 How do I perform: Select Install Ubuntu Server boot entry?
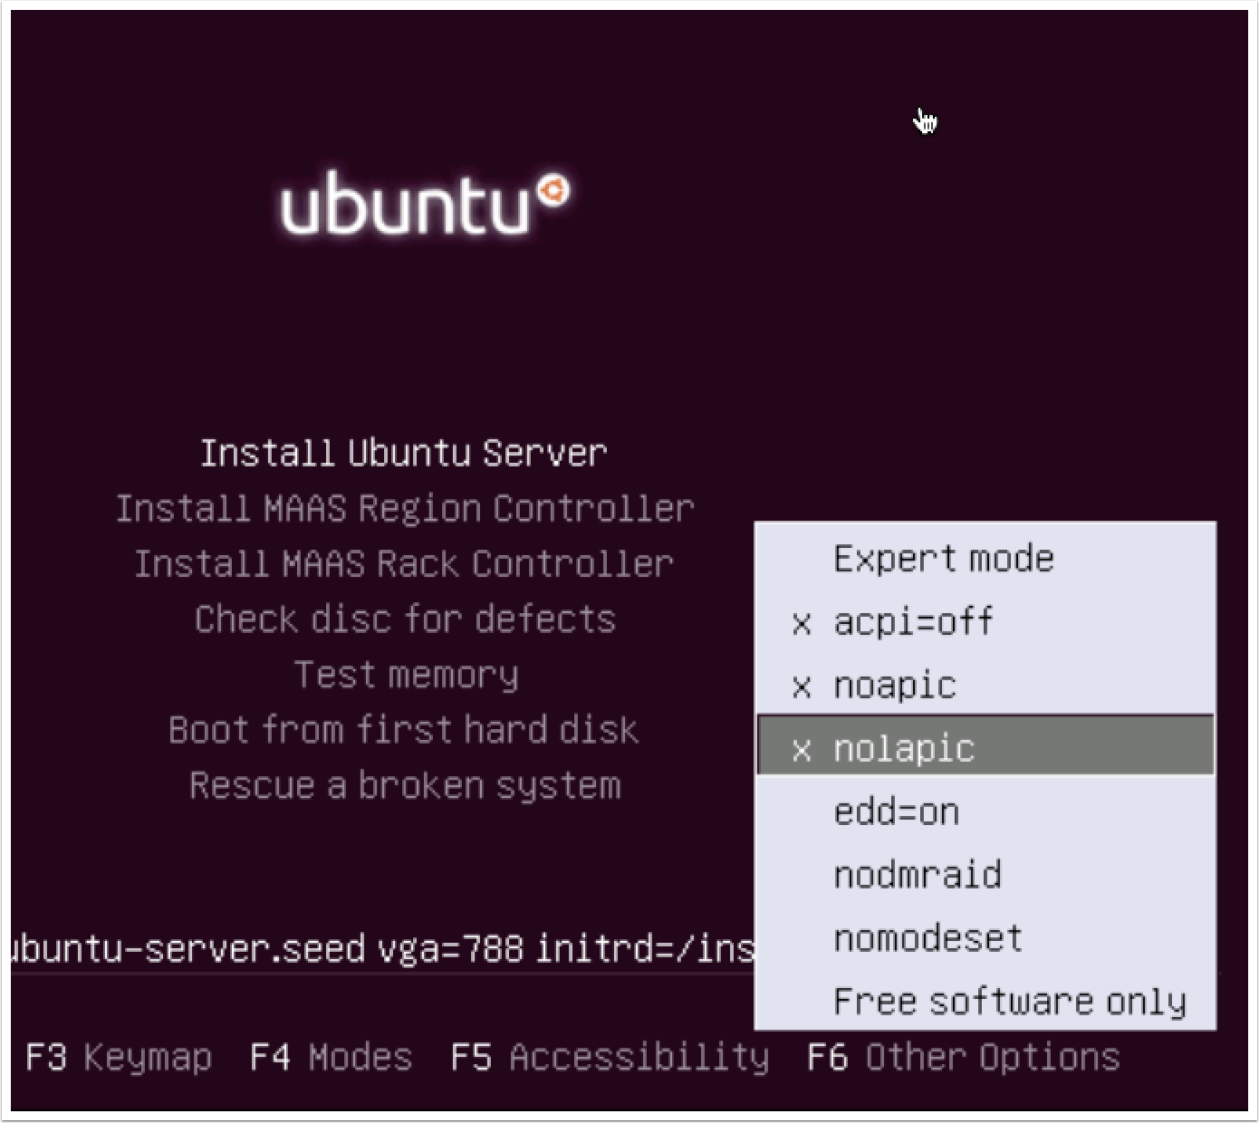pyautogui.click(x=403, y=453)
